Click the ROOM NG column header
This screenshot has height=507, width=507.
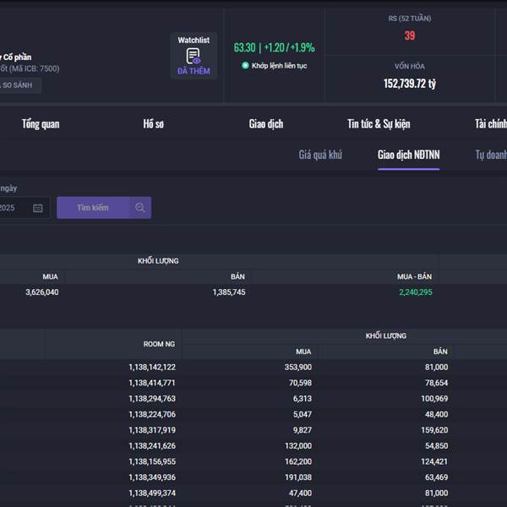click(x=158, y=344)
